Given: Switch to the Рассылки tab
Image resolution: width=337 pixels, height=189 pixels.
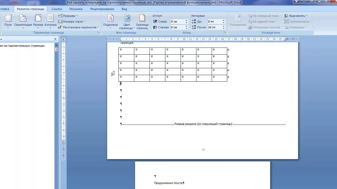Looking at the screenshot, I should click(76, 9).
